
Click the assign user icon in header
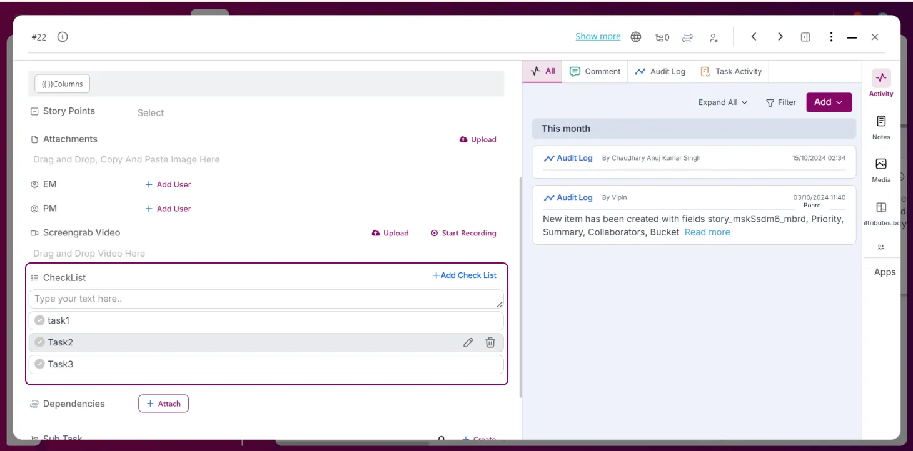(x=714, y=37)
